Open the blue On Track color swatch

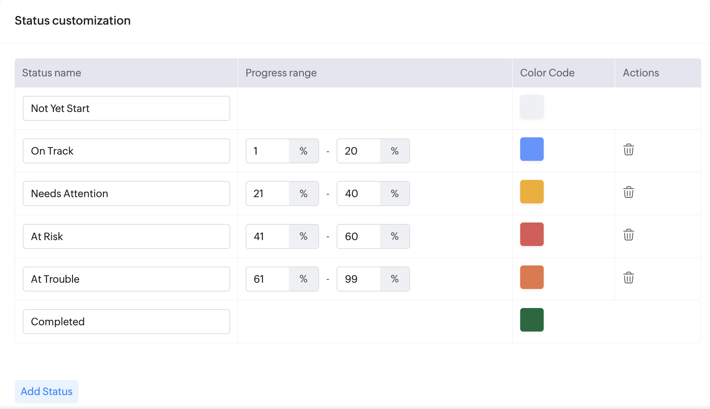coord(532,149)
